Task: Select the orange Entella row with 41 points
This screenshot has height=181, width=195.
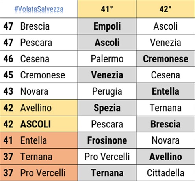Action: [39, 140]
